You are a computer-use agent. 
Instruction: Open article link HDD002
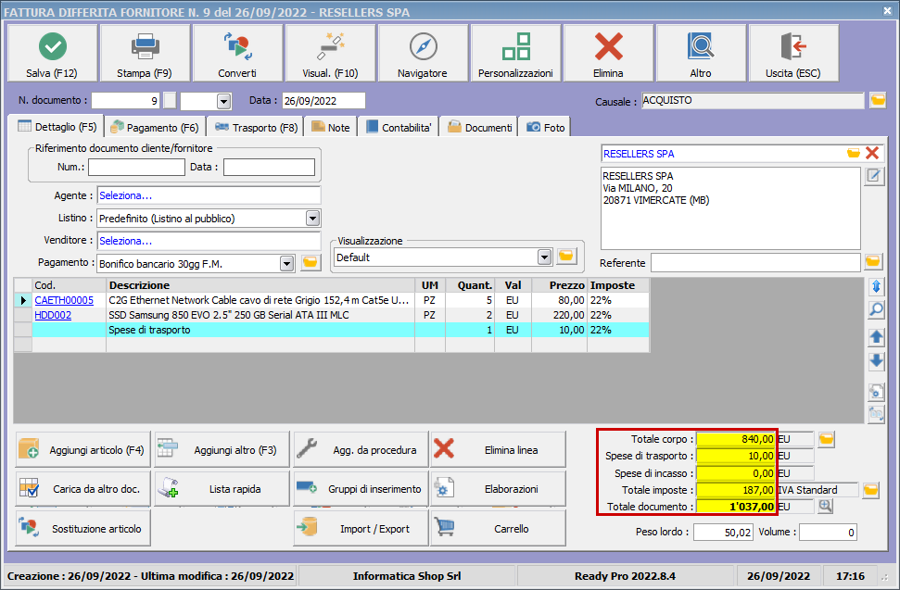click(x=53, y=315)
